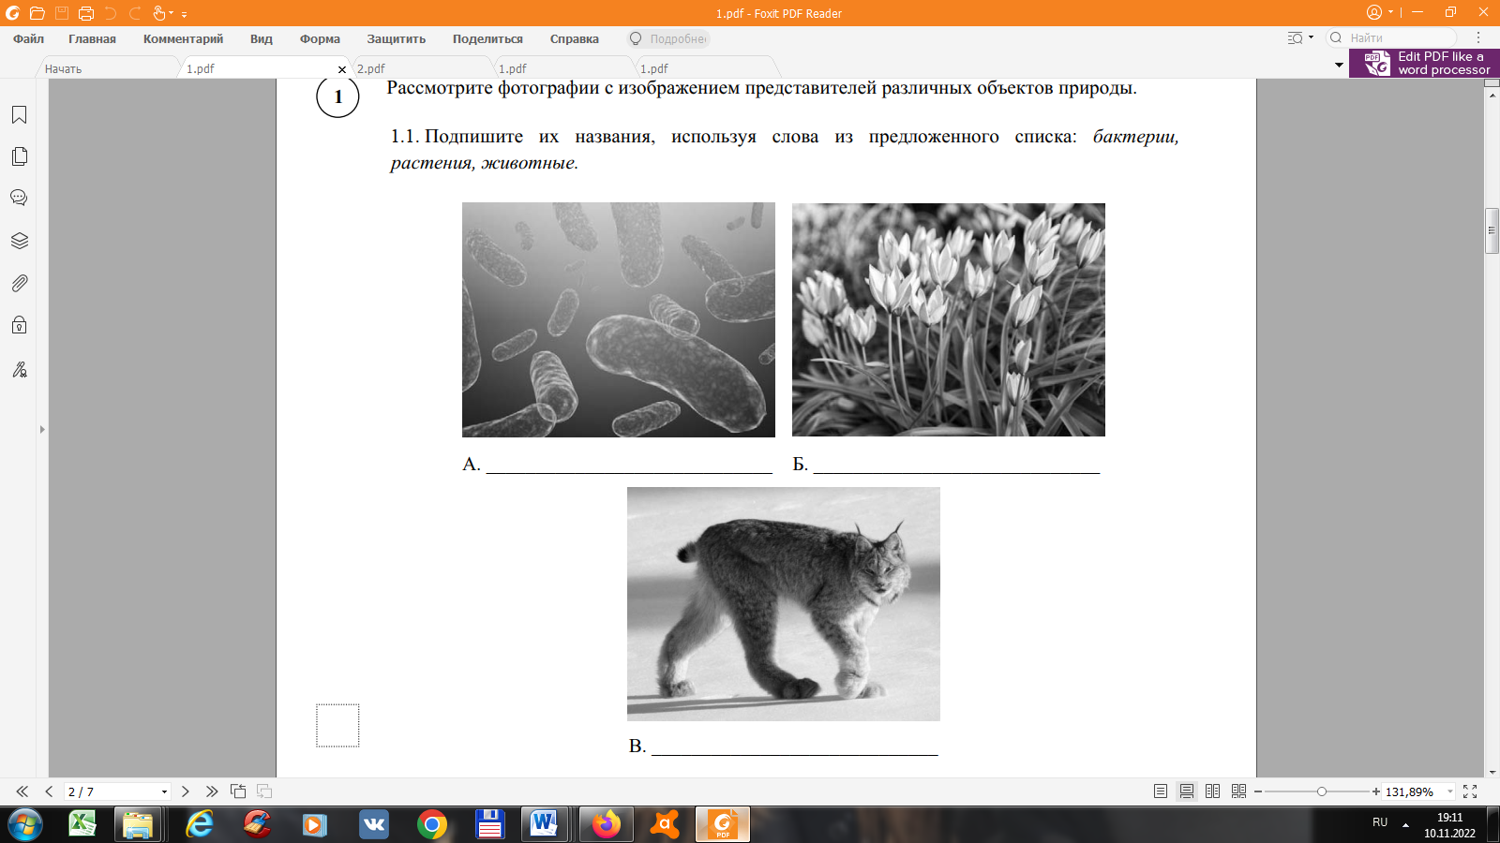Screen dimensions: 1500x843
Task: Open the Pages thumbnail panel icon
Action: point(19,156)
